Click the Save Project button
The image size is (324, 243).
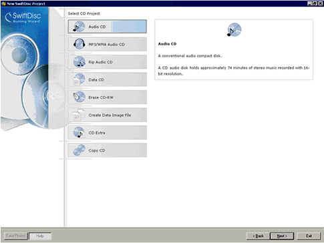click(15, 236)
